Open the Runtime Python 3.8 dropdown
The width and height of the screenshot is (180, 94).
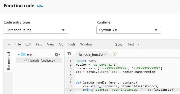(x=129, y=30)
